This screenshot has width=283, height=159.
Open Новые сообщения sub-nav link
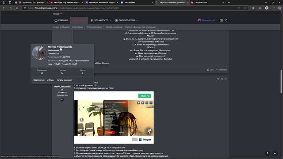click(61, 27)
